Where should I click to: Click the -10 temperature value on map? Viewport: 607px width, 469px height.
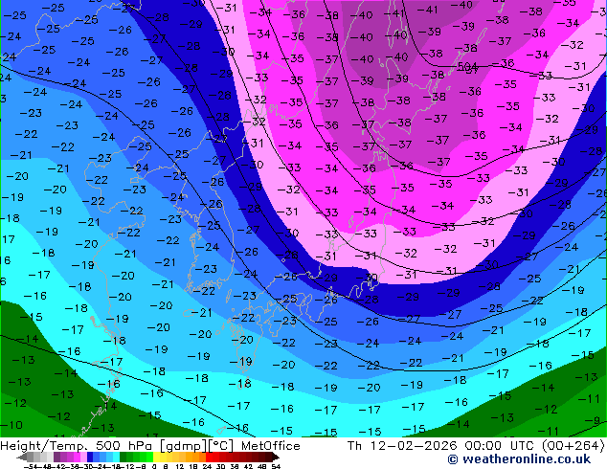[11, 425]
